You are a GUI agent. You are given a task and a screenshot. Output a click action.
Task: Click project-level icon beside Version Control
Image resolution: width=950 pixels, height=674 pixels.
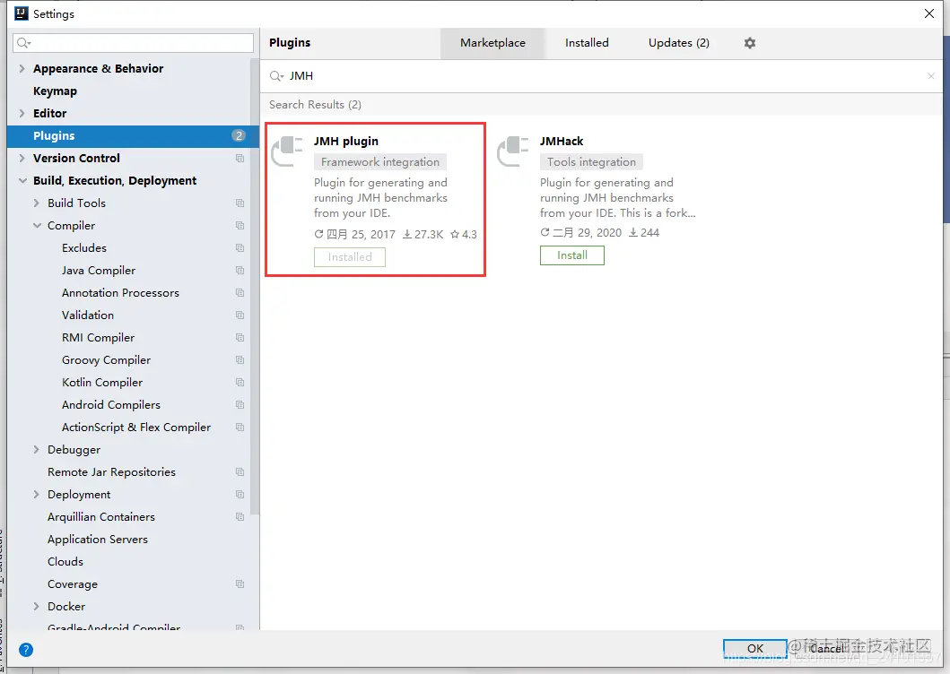pos(240,158)
